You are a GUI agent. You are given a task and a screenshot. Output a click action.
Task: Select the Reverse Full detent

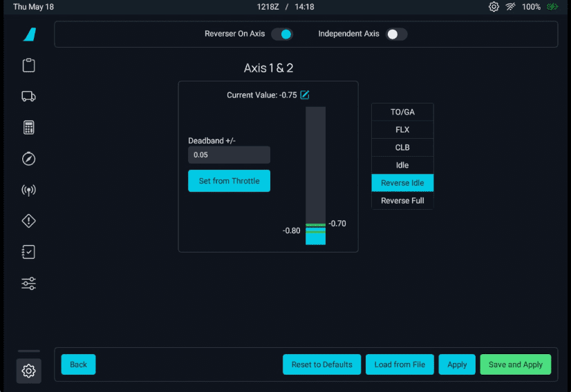coord(402,201)
